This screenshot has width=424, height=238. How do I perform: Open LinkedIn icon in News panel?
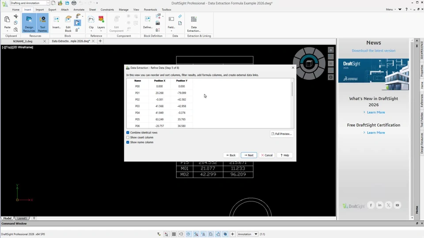(380, 205)
